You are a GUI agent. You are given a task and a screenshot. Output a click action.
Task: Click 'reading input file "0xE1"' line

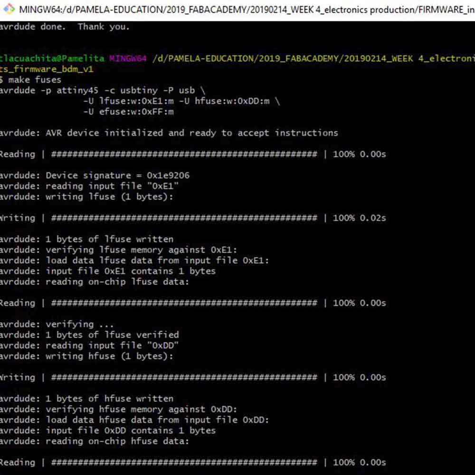89,186
